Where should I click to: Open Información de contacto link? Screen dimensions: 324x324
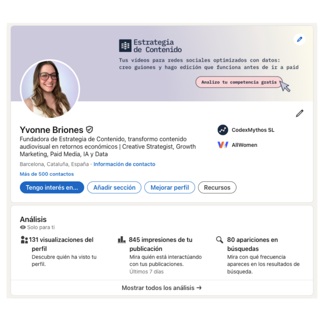click(x=124, y=164)
